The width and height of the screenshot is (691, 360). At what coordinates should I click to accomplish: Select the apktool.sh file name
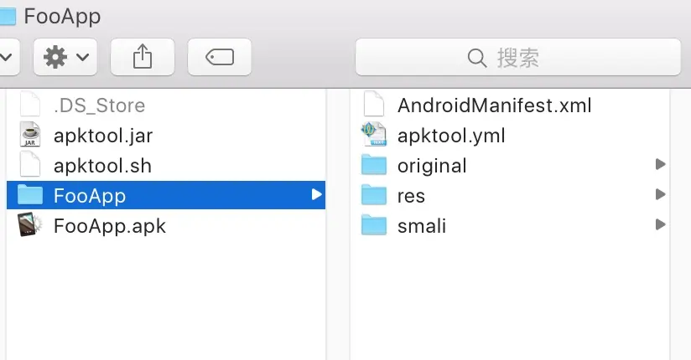[102, 166]
